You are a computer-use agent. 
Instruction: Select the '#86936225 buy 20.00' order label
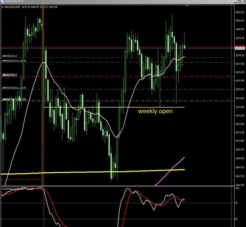pyautogui.click(x=14, y=61)
